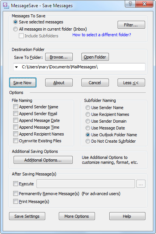Viewport: 156px width, 234px height.
Task: Open the About dialog
Action: (59, 83)
